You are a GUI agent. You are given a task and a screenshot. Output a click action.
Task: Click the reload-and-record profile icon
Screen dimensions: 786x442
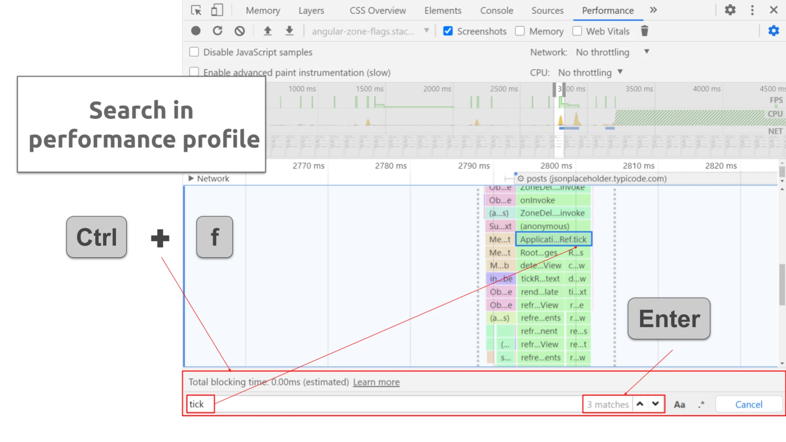pyautogui.click(x=218, y=31)
